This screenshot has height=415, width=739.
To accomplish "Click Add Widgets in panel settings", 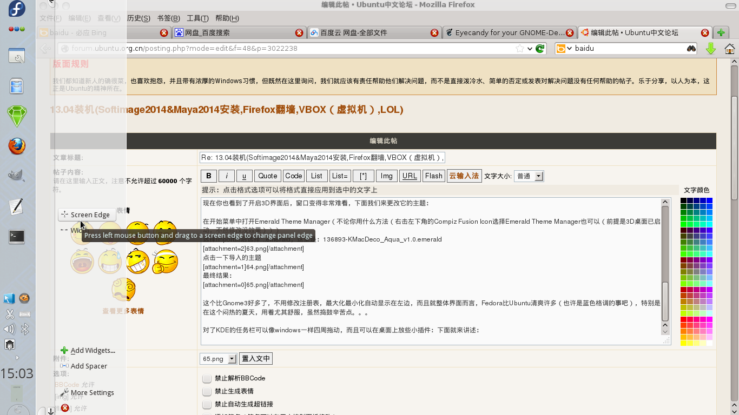I will tap(88, 351).
